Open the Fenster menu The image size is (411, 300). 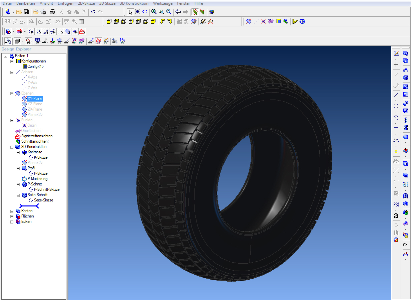pyautogui.click(x=183, y=3)
